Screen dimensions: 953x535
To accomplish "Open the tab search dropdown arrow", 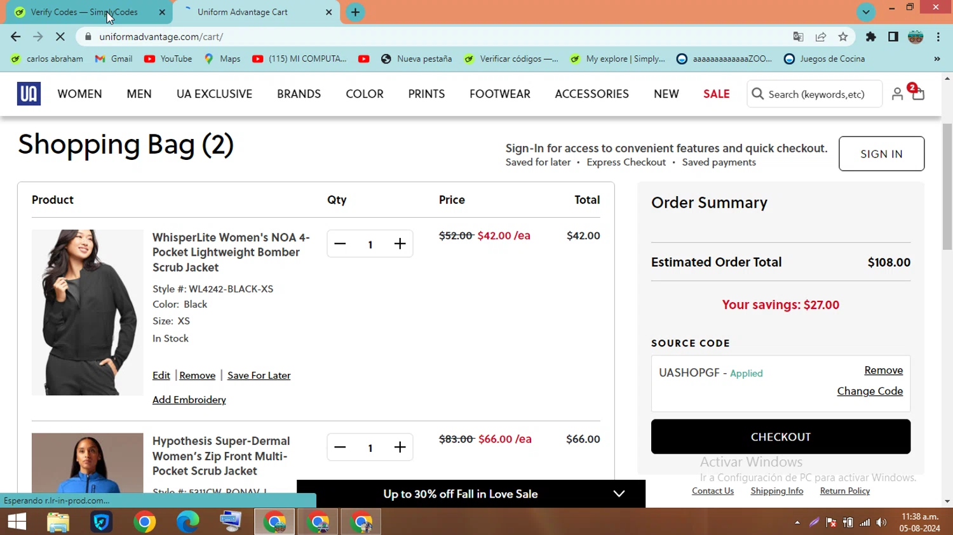I will [865, 12].
